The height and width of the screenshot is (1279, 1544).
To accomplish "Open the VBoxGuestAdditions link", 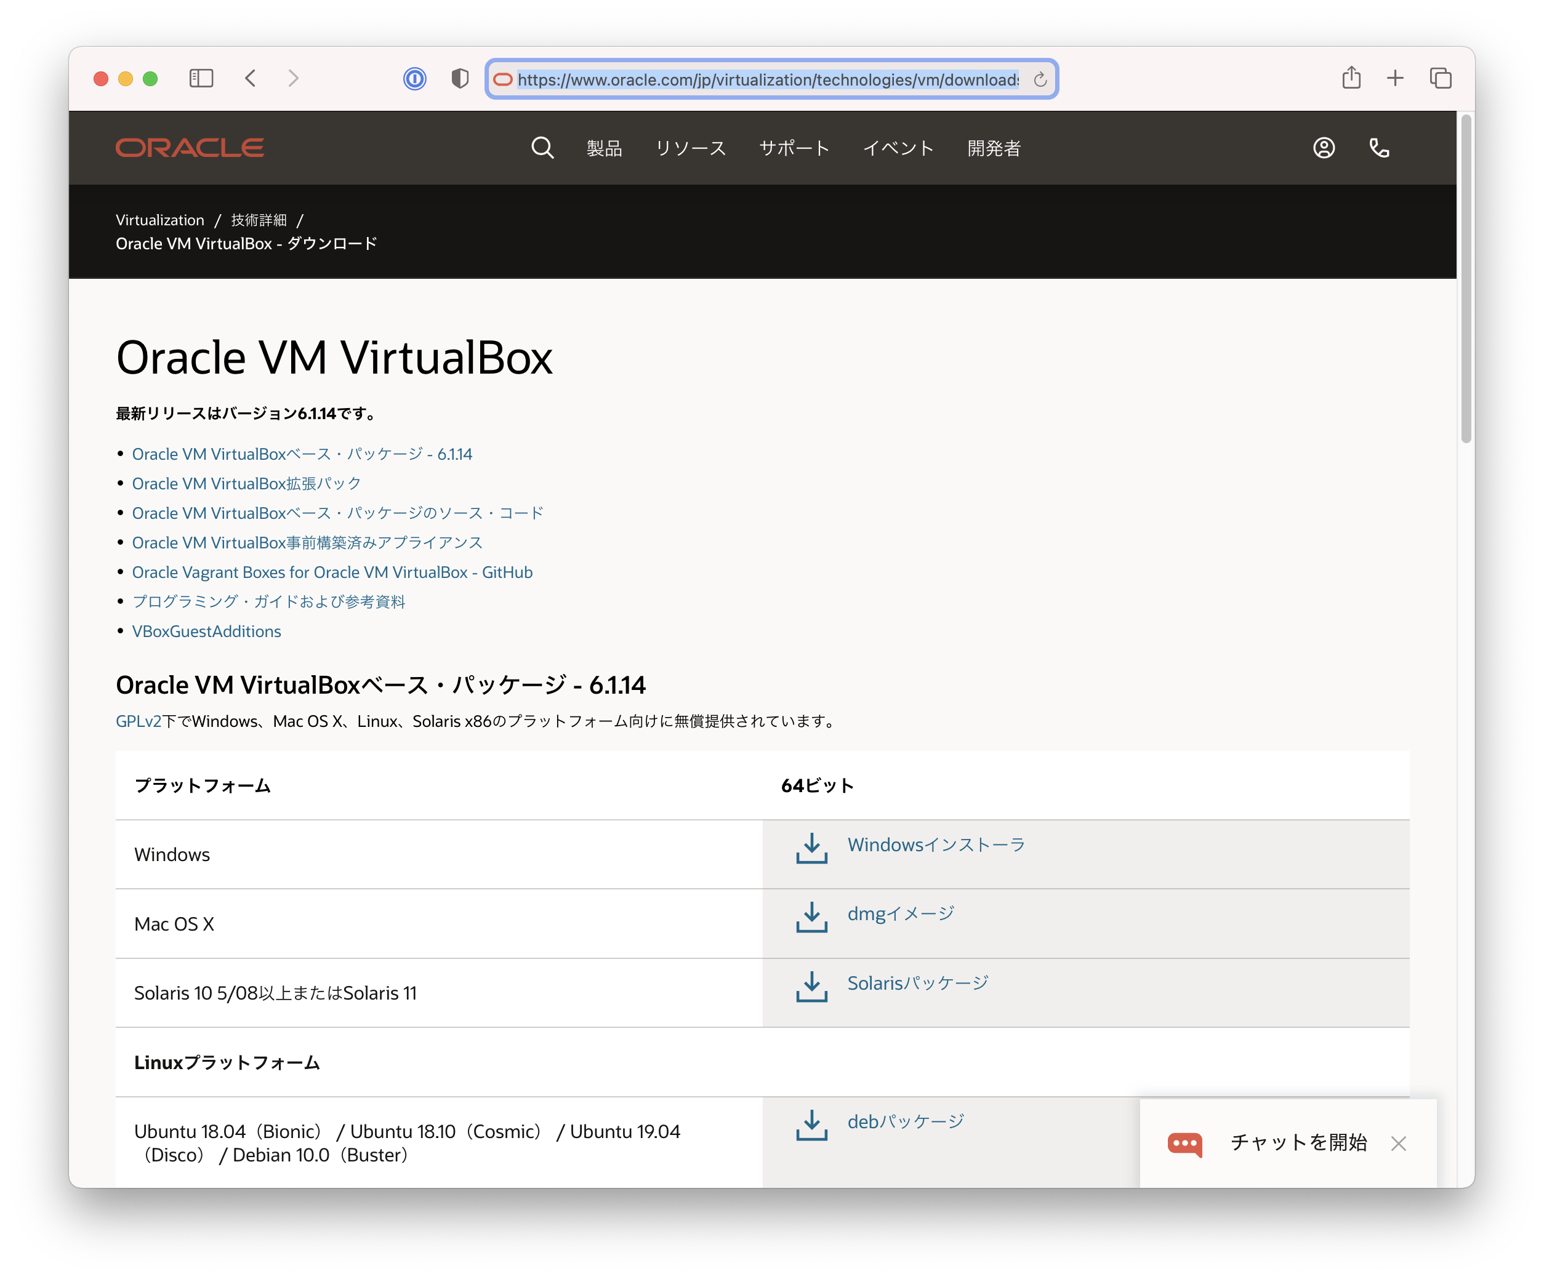I will (x=206, y=631).
